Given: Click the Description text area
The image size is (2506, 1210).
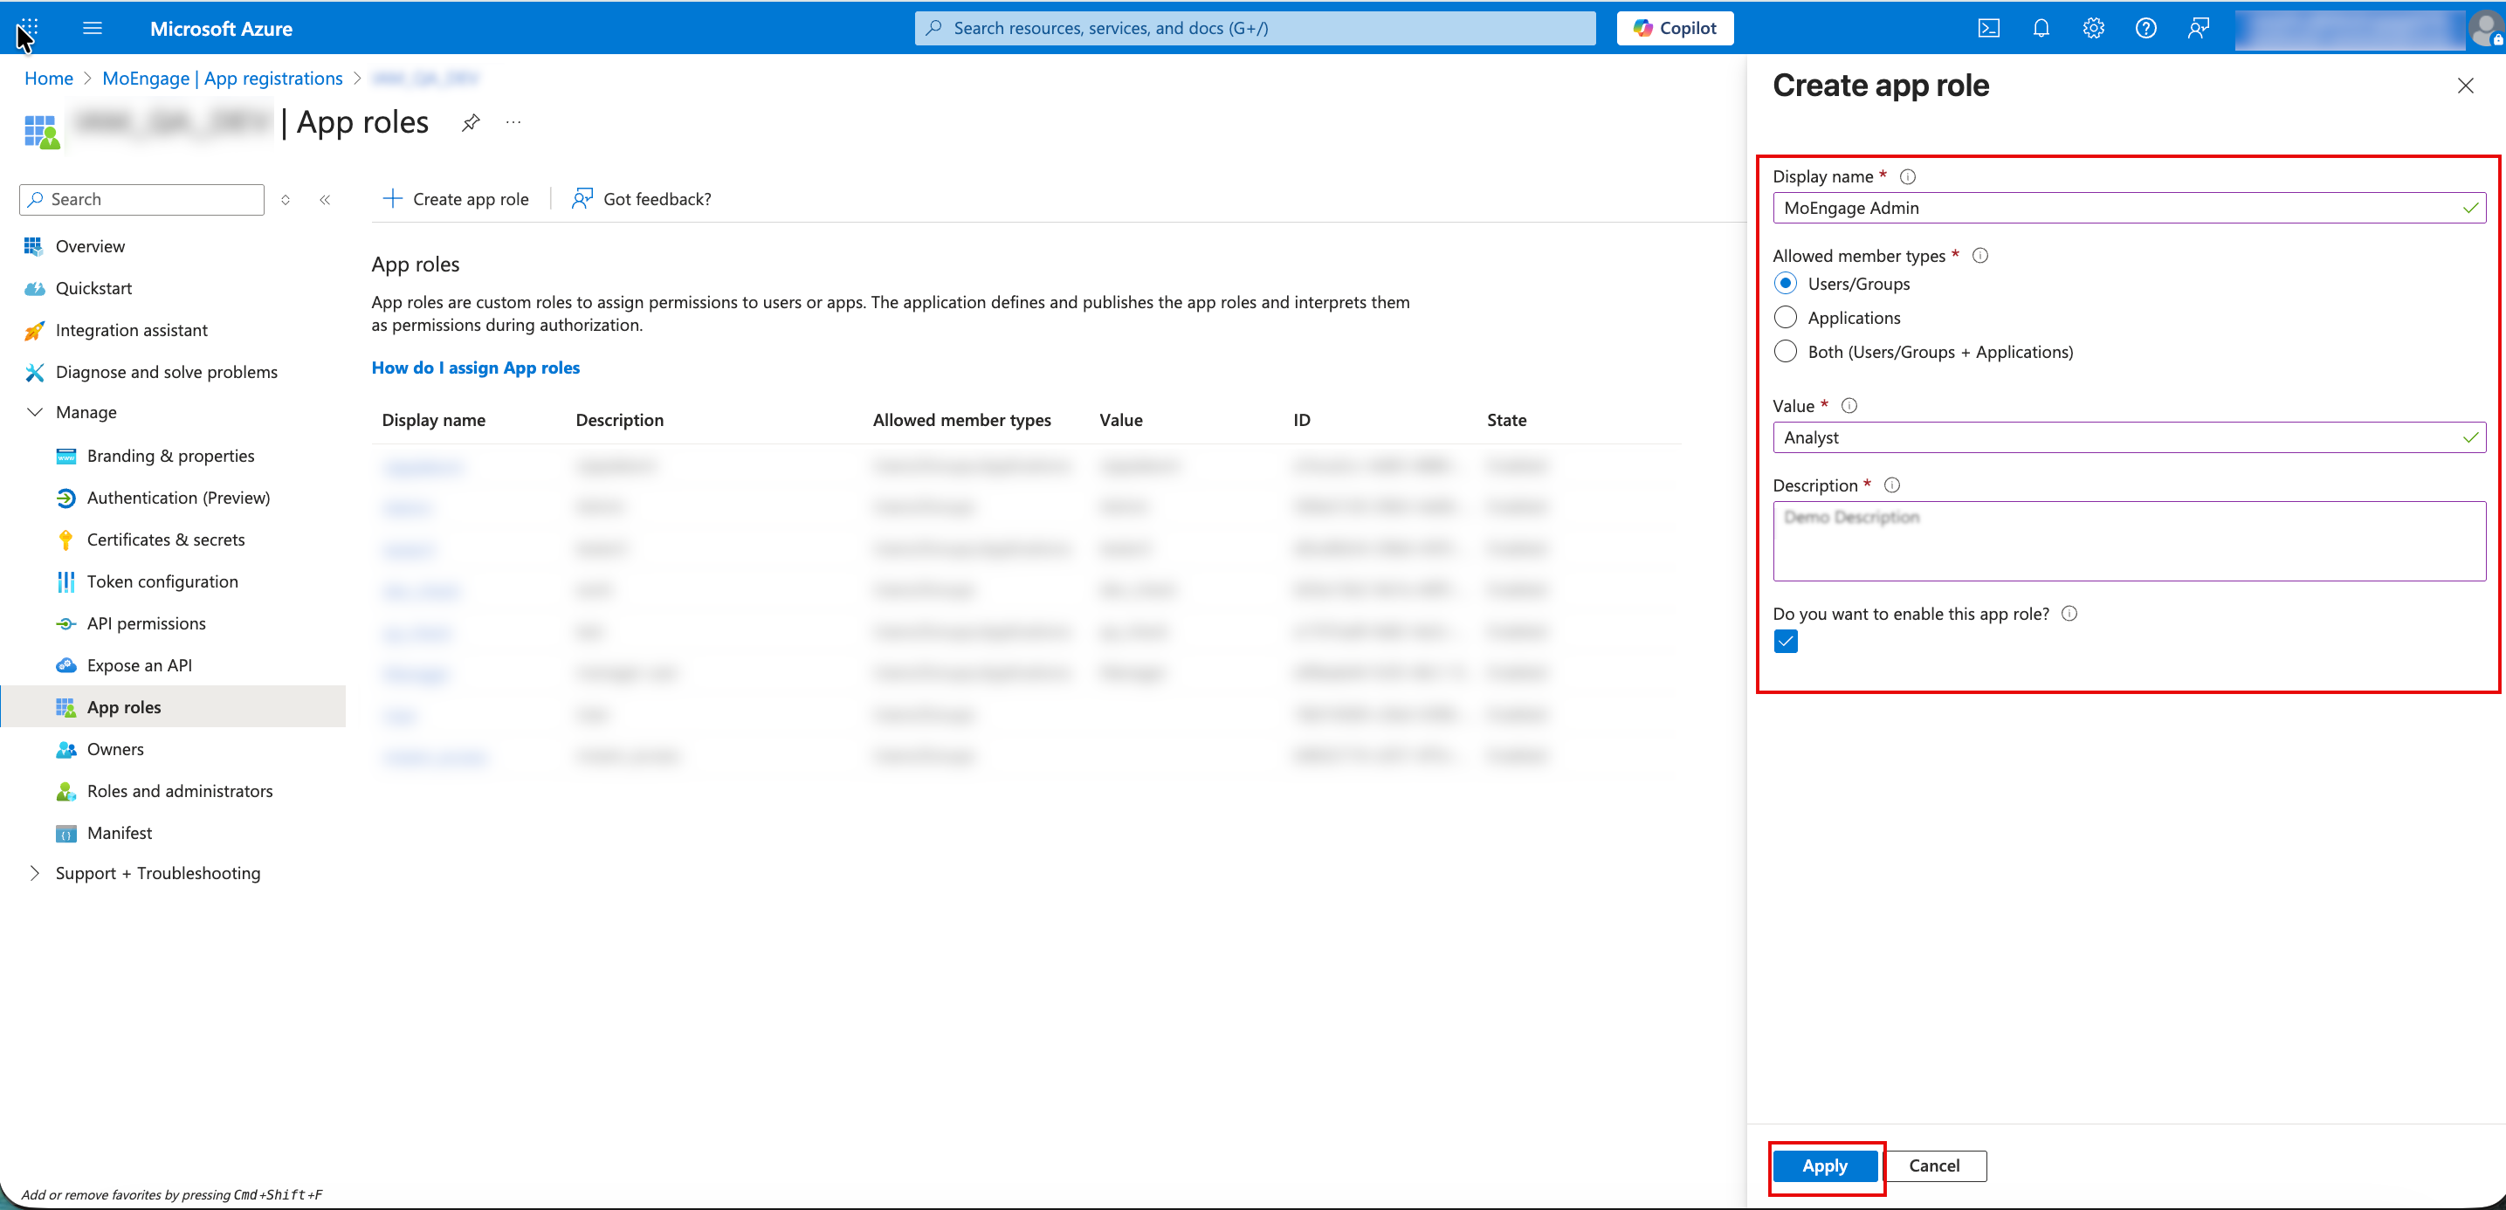Looking at the screenshot, I should click(x=2128, y=540).
